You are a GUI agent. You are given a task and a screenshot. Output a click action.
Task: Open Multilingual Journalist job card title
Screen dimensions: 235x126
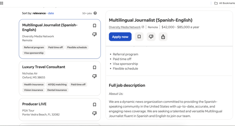50,27
